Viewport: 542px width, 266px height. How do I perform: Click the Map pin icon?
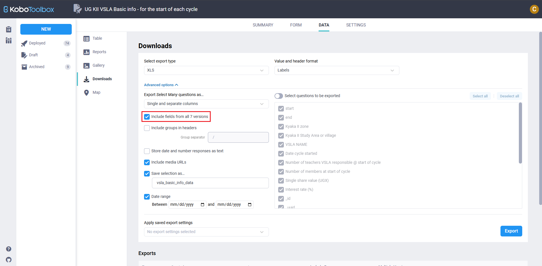point(86,93)
